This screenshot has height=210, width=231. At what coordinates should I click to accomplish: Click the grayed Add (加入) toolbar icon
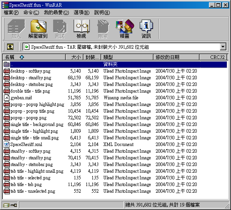click(17, 29)
